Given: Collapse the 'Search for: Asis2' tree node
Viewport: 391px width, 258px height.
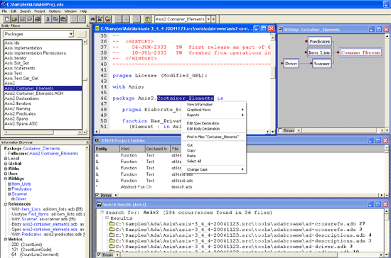Looking at the screenshot, I should [x=102, y=212].
